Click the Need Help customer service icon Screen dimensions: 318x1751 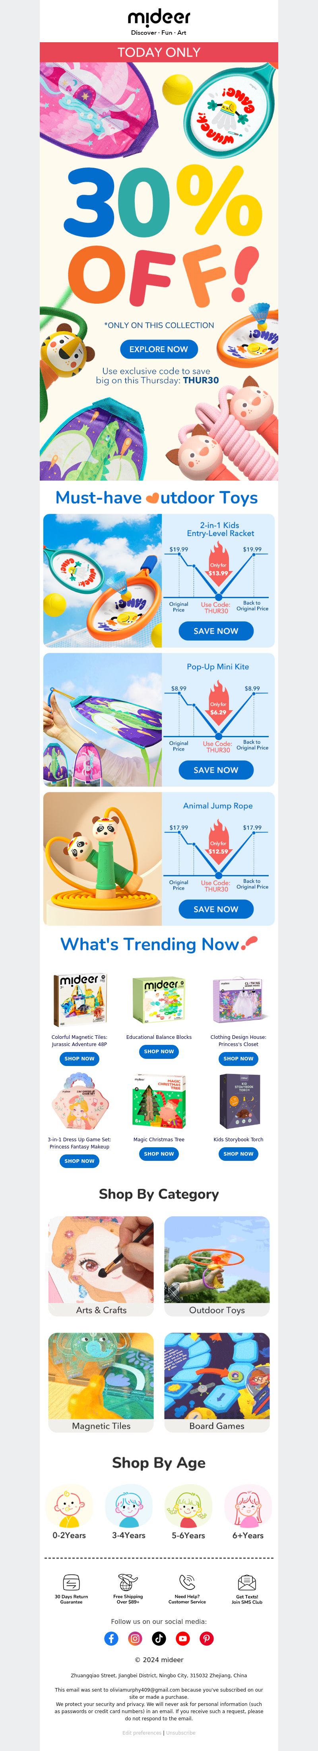coord(187,1582)
